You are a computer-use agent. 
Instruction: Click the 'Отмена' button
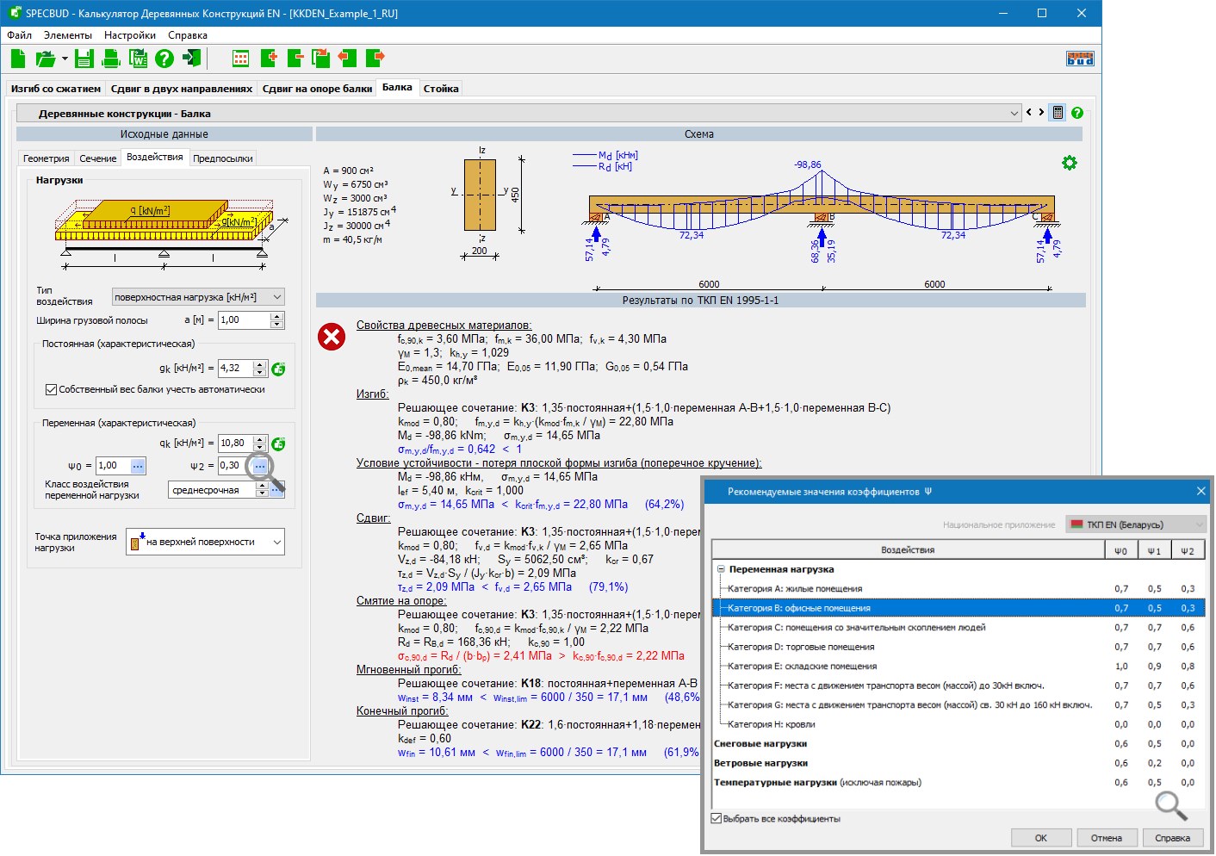[x=1106, y=838]
